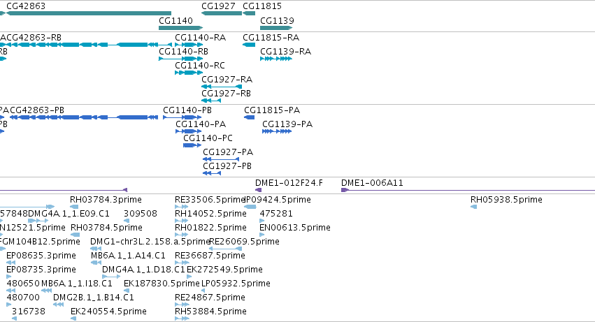Click the DME1-006A11 clone feature

[468, 190]
